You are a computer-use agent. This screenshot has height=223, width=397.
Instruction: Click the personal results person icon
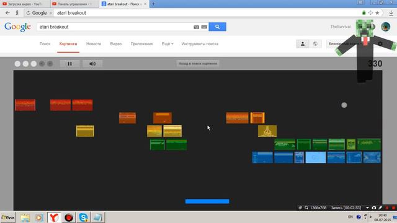point(303,44)
